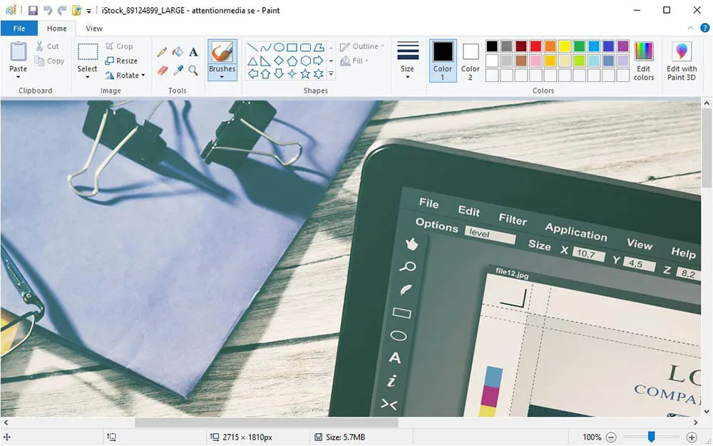This screenshot has width=713, height=446.
Task: Choose the Text tool
Action: click(193, 51)
